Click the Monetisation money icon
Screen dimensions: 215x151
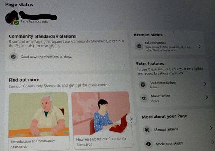[144, 98]
